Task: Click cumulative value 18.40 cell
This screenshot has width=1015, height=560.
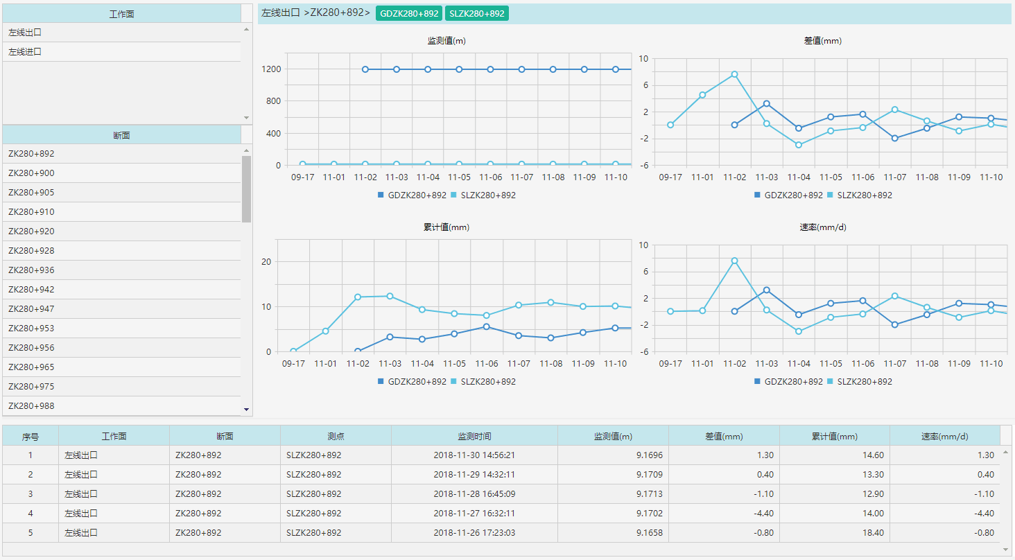Action: pyautogui.click(x=835, y=533)
